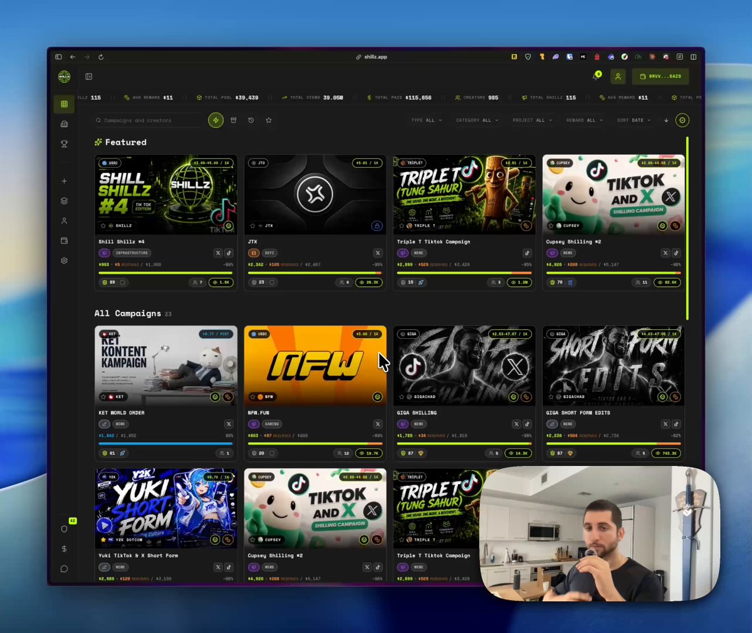Click the sort direction arrow
Viewport: 752px width, 633px height.
[666, 120]
